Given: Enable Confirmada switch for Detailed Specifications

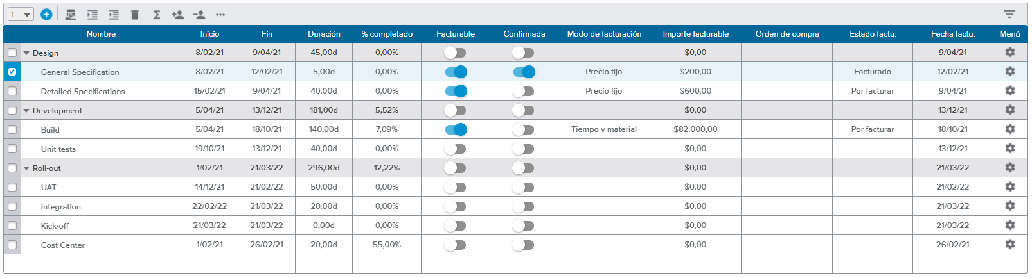Looking at the screenshot, I should [524, 91].
